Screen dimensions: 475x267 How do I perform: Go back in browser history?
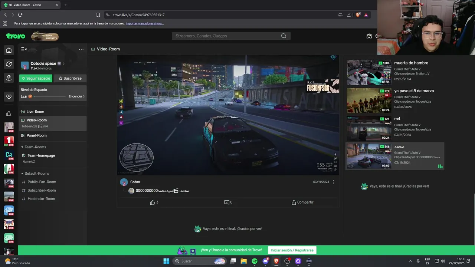[6, 15]
